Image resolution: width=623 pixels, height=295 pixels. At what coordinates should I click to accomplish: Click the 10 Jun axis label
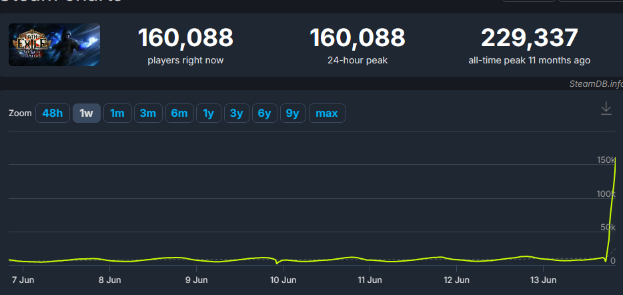pyautogui.click(x=283, y=280)
